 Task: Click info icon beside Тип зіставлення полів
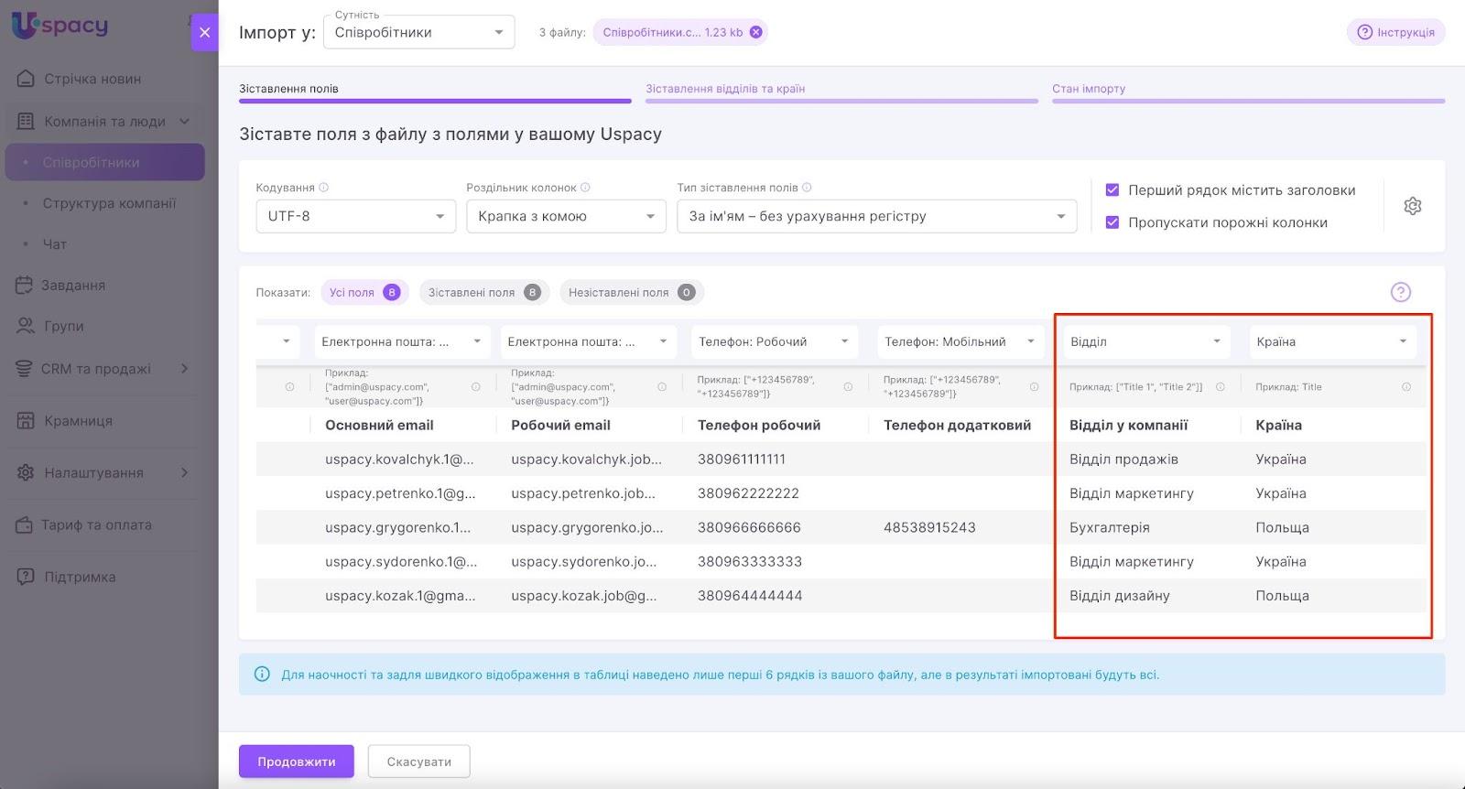coord(807,188)
